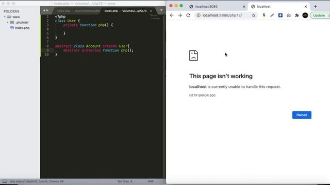Open the Tab Size setting in status bar
Viewport: 330px width, 185px height.
(x=125, y=181)
